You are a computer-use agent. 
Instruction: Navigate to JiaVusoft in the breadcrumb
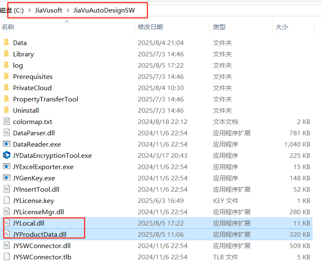click(48, 10)
